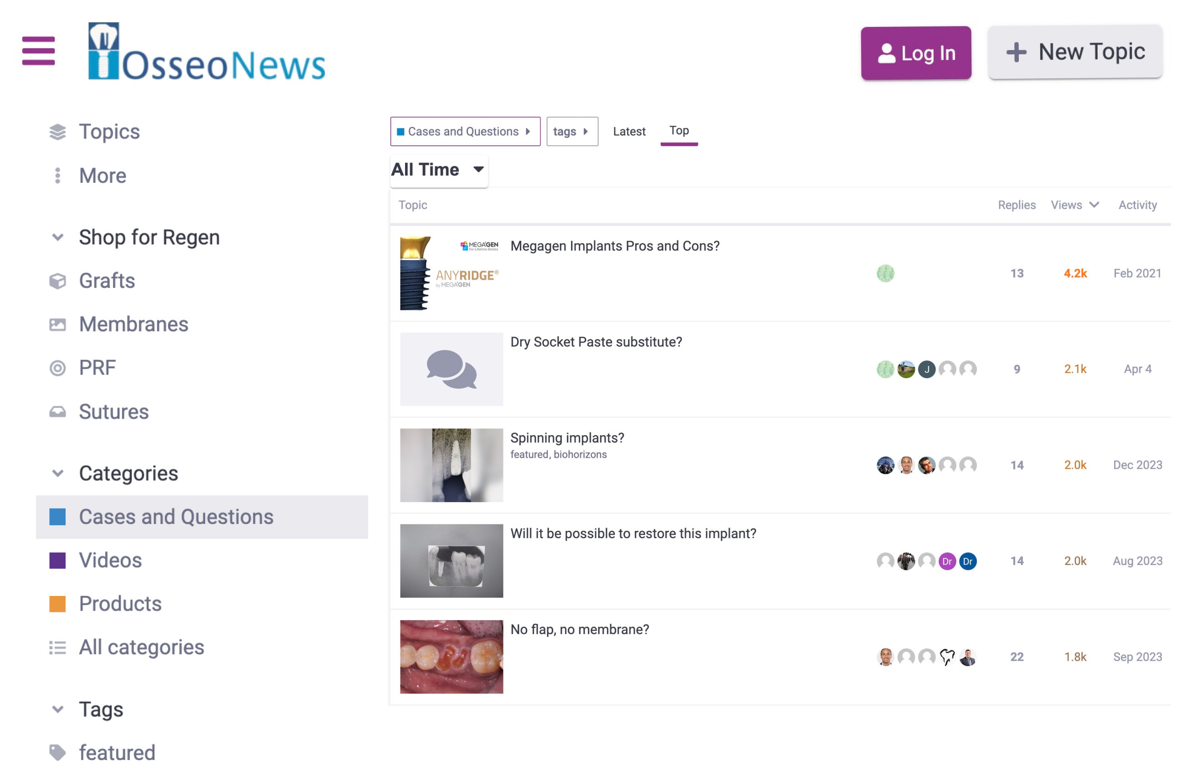Screen dimensions: 1202x780
Task: Open the All categories list icon
Action: click(57, 647)
